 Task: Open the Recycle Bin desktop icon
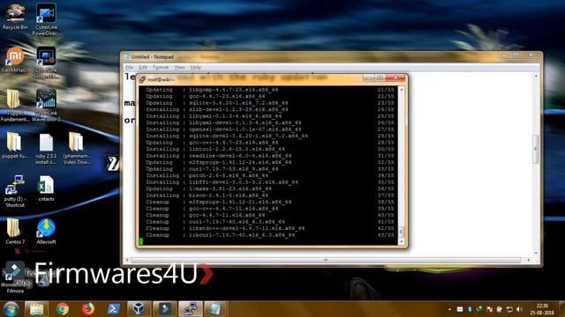(15, 16)
